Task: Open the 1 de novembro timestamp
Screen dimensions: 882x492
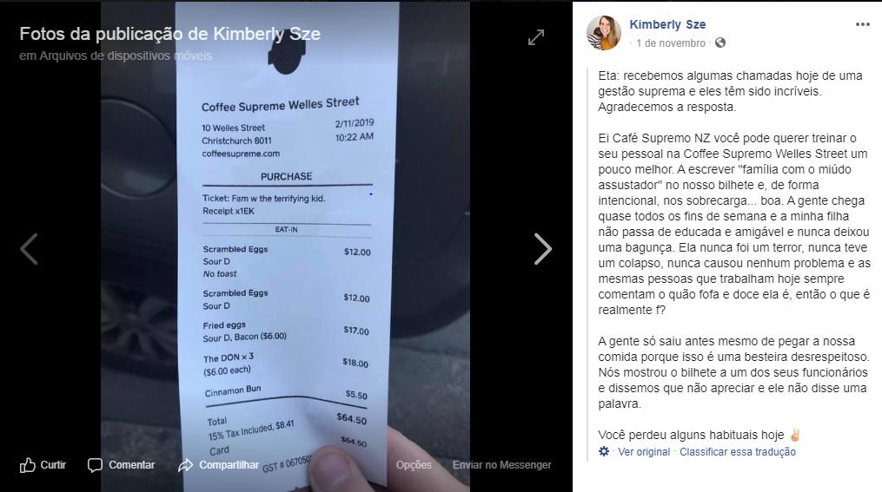Action: click(x=671, y=43)
